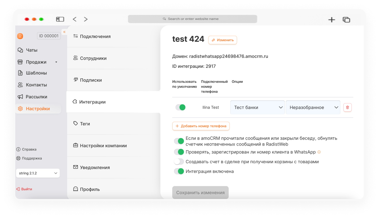Open new tab with plus icon
Image resolution: width=379 pixels, height=218 pixels.
(332, 20)
